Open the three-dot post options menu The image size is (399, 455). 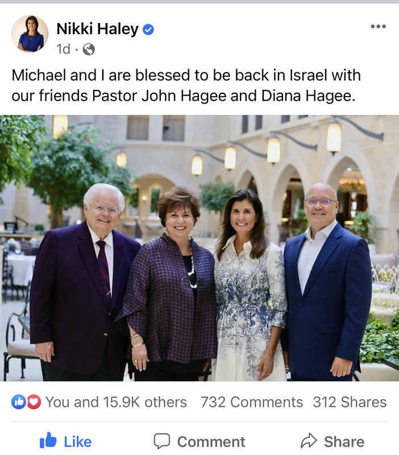click(378, 26)
